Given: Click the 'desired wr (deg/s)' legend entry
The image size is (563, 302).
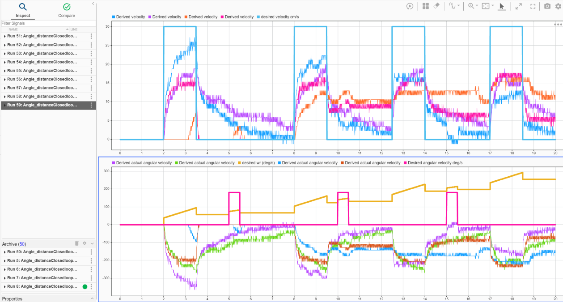Looking at the screenshot, I should pos(256,163).
